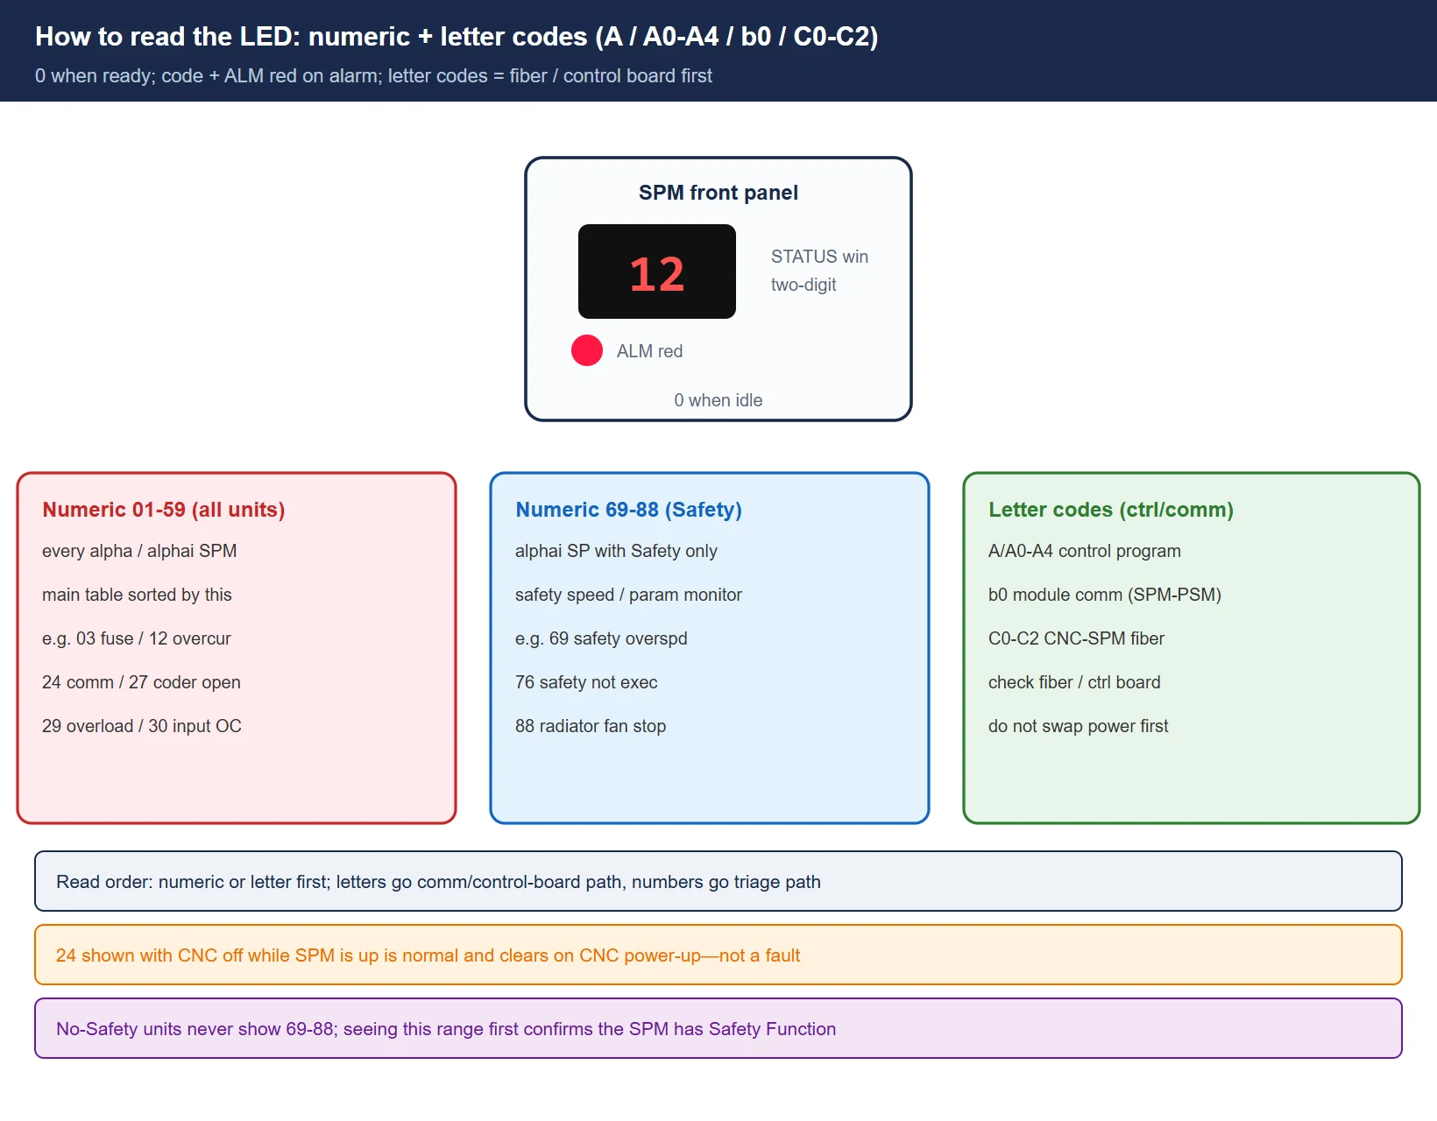Click the 'C0-C2 CNC-SPM fiber' line
The height and width of the screenshot is (1121, 1437).
click(x=1076, y=638)
